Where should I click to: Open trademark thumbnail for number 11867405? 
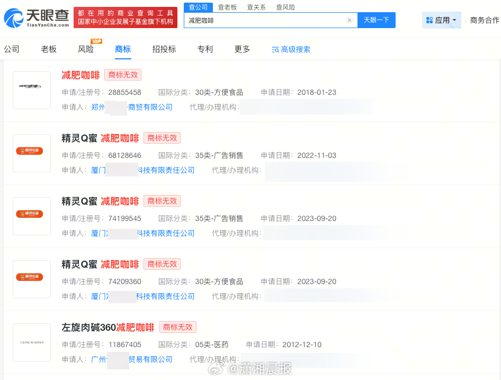[32, 342]
